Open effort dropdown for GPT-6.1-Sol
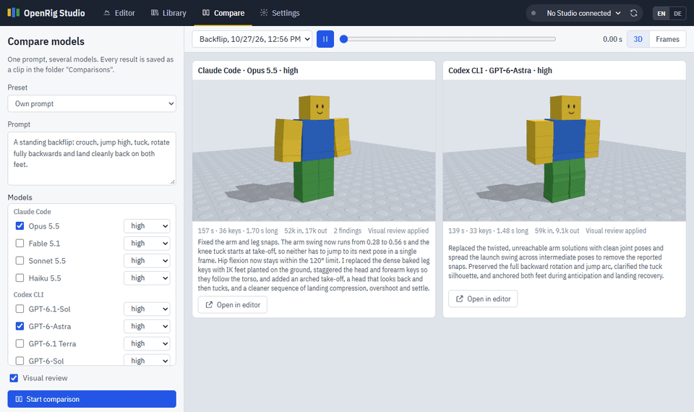This screenshot has width=694, height=412. tap(147, 309)
